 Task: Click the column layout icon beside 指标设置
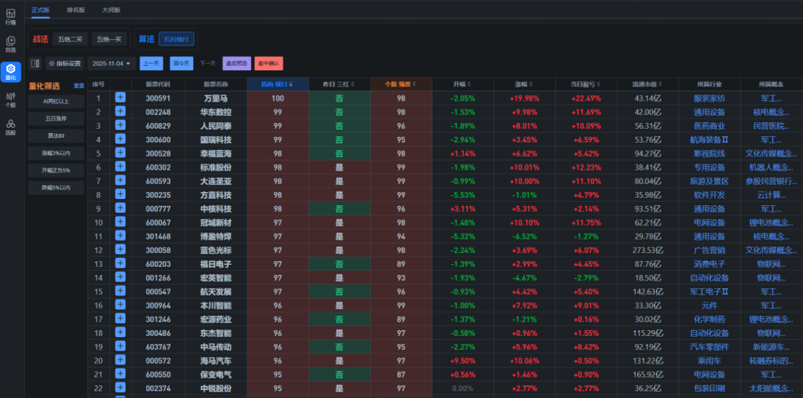tap(35, 63)
